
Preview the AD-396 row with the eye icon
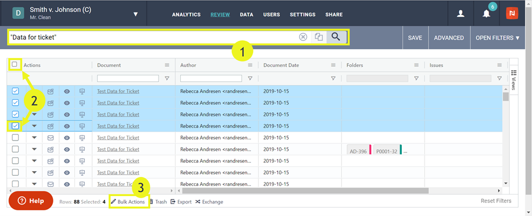click(67, 149)
